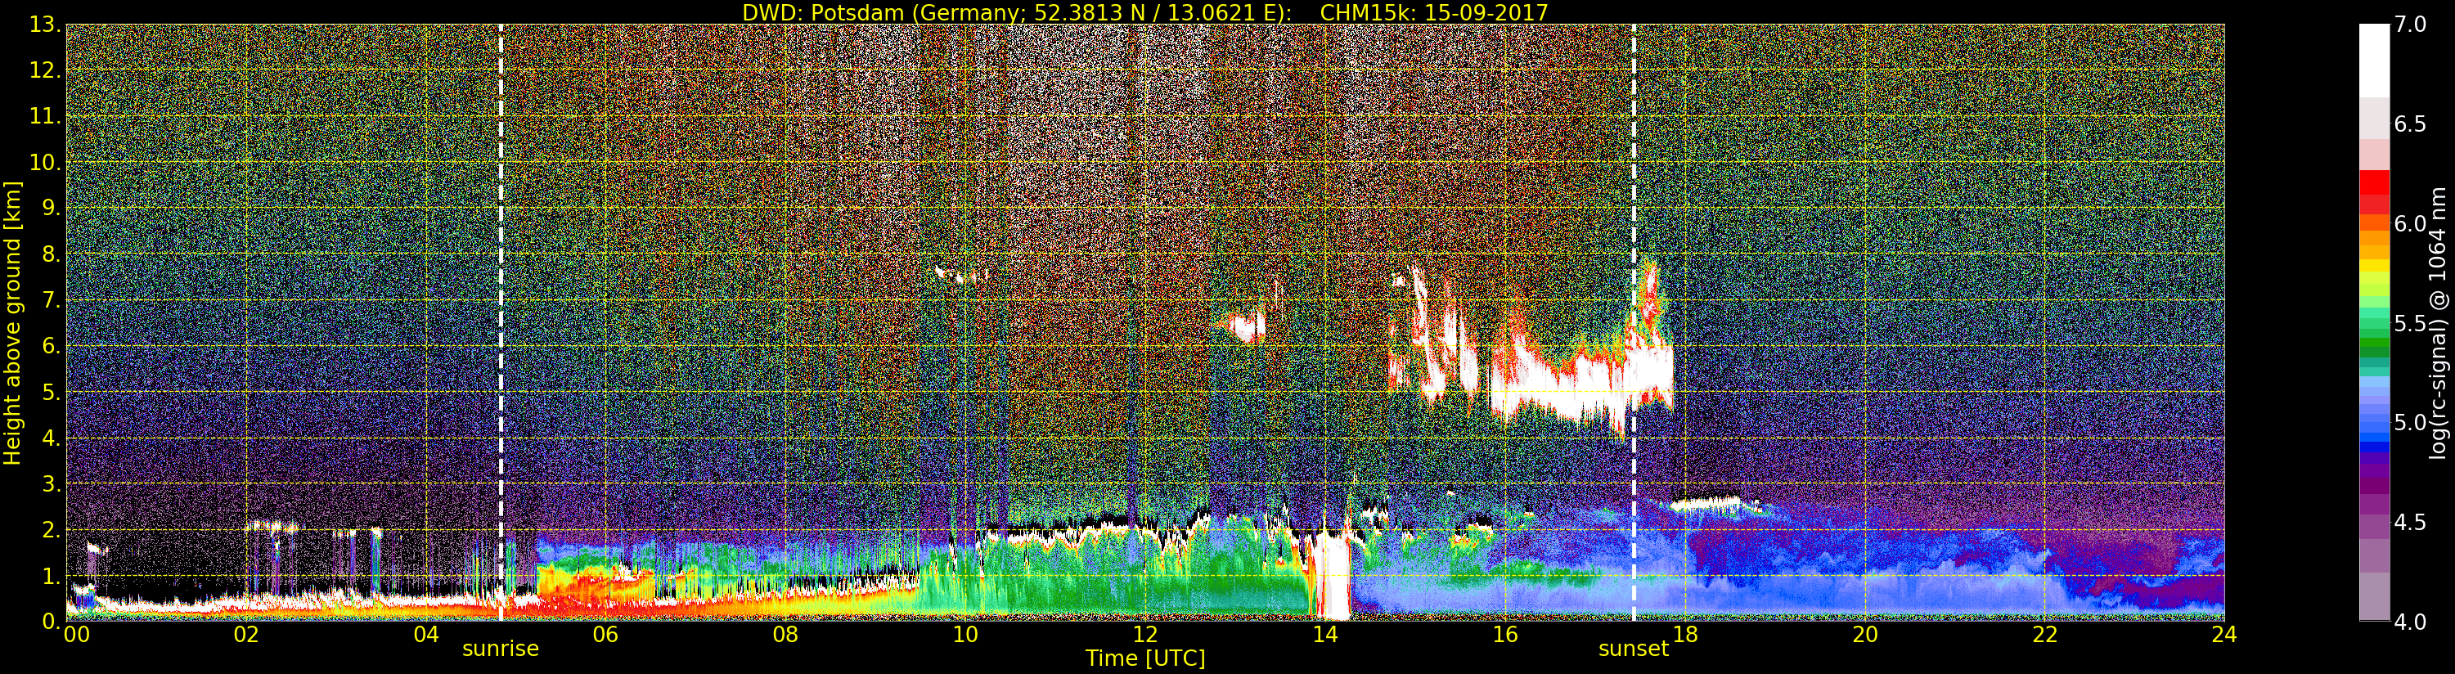Click the "11." height axis tick label
The height and width of the screenshot is (674, 2455).
(45, 116)
